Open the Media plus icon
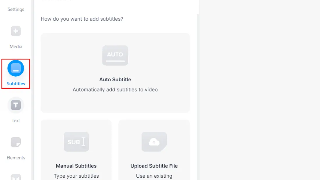Viewport: 320px width, 180px height. tap(16, 31)
